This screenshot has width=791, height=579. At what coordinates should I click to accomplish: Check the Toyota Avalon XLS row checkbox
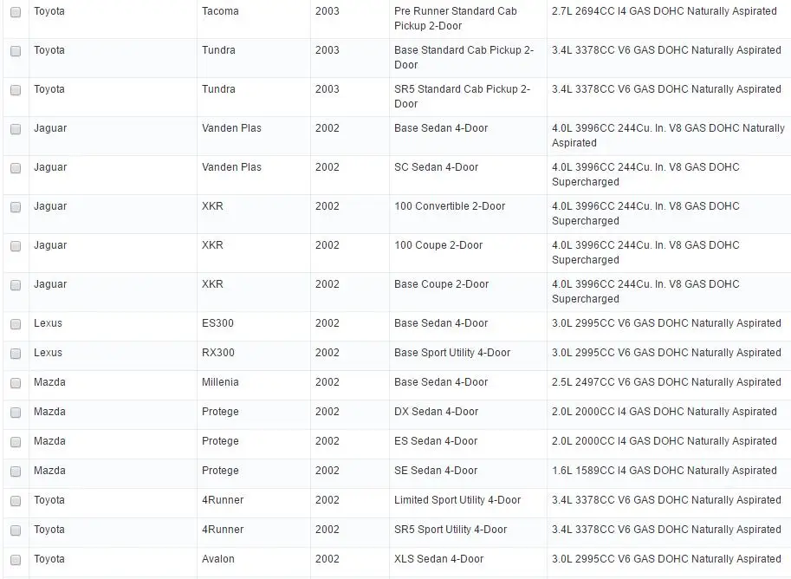[16, 559]
